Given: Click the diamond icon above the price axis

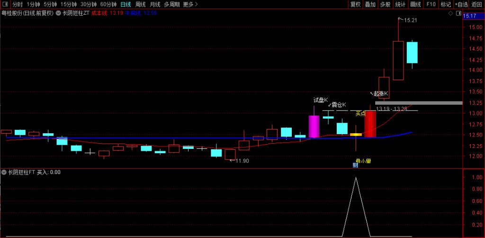Looking at the screenshot, I should click(450, 14).
